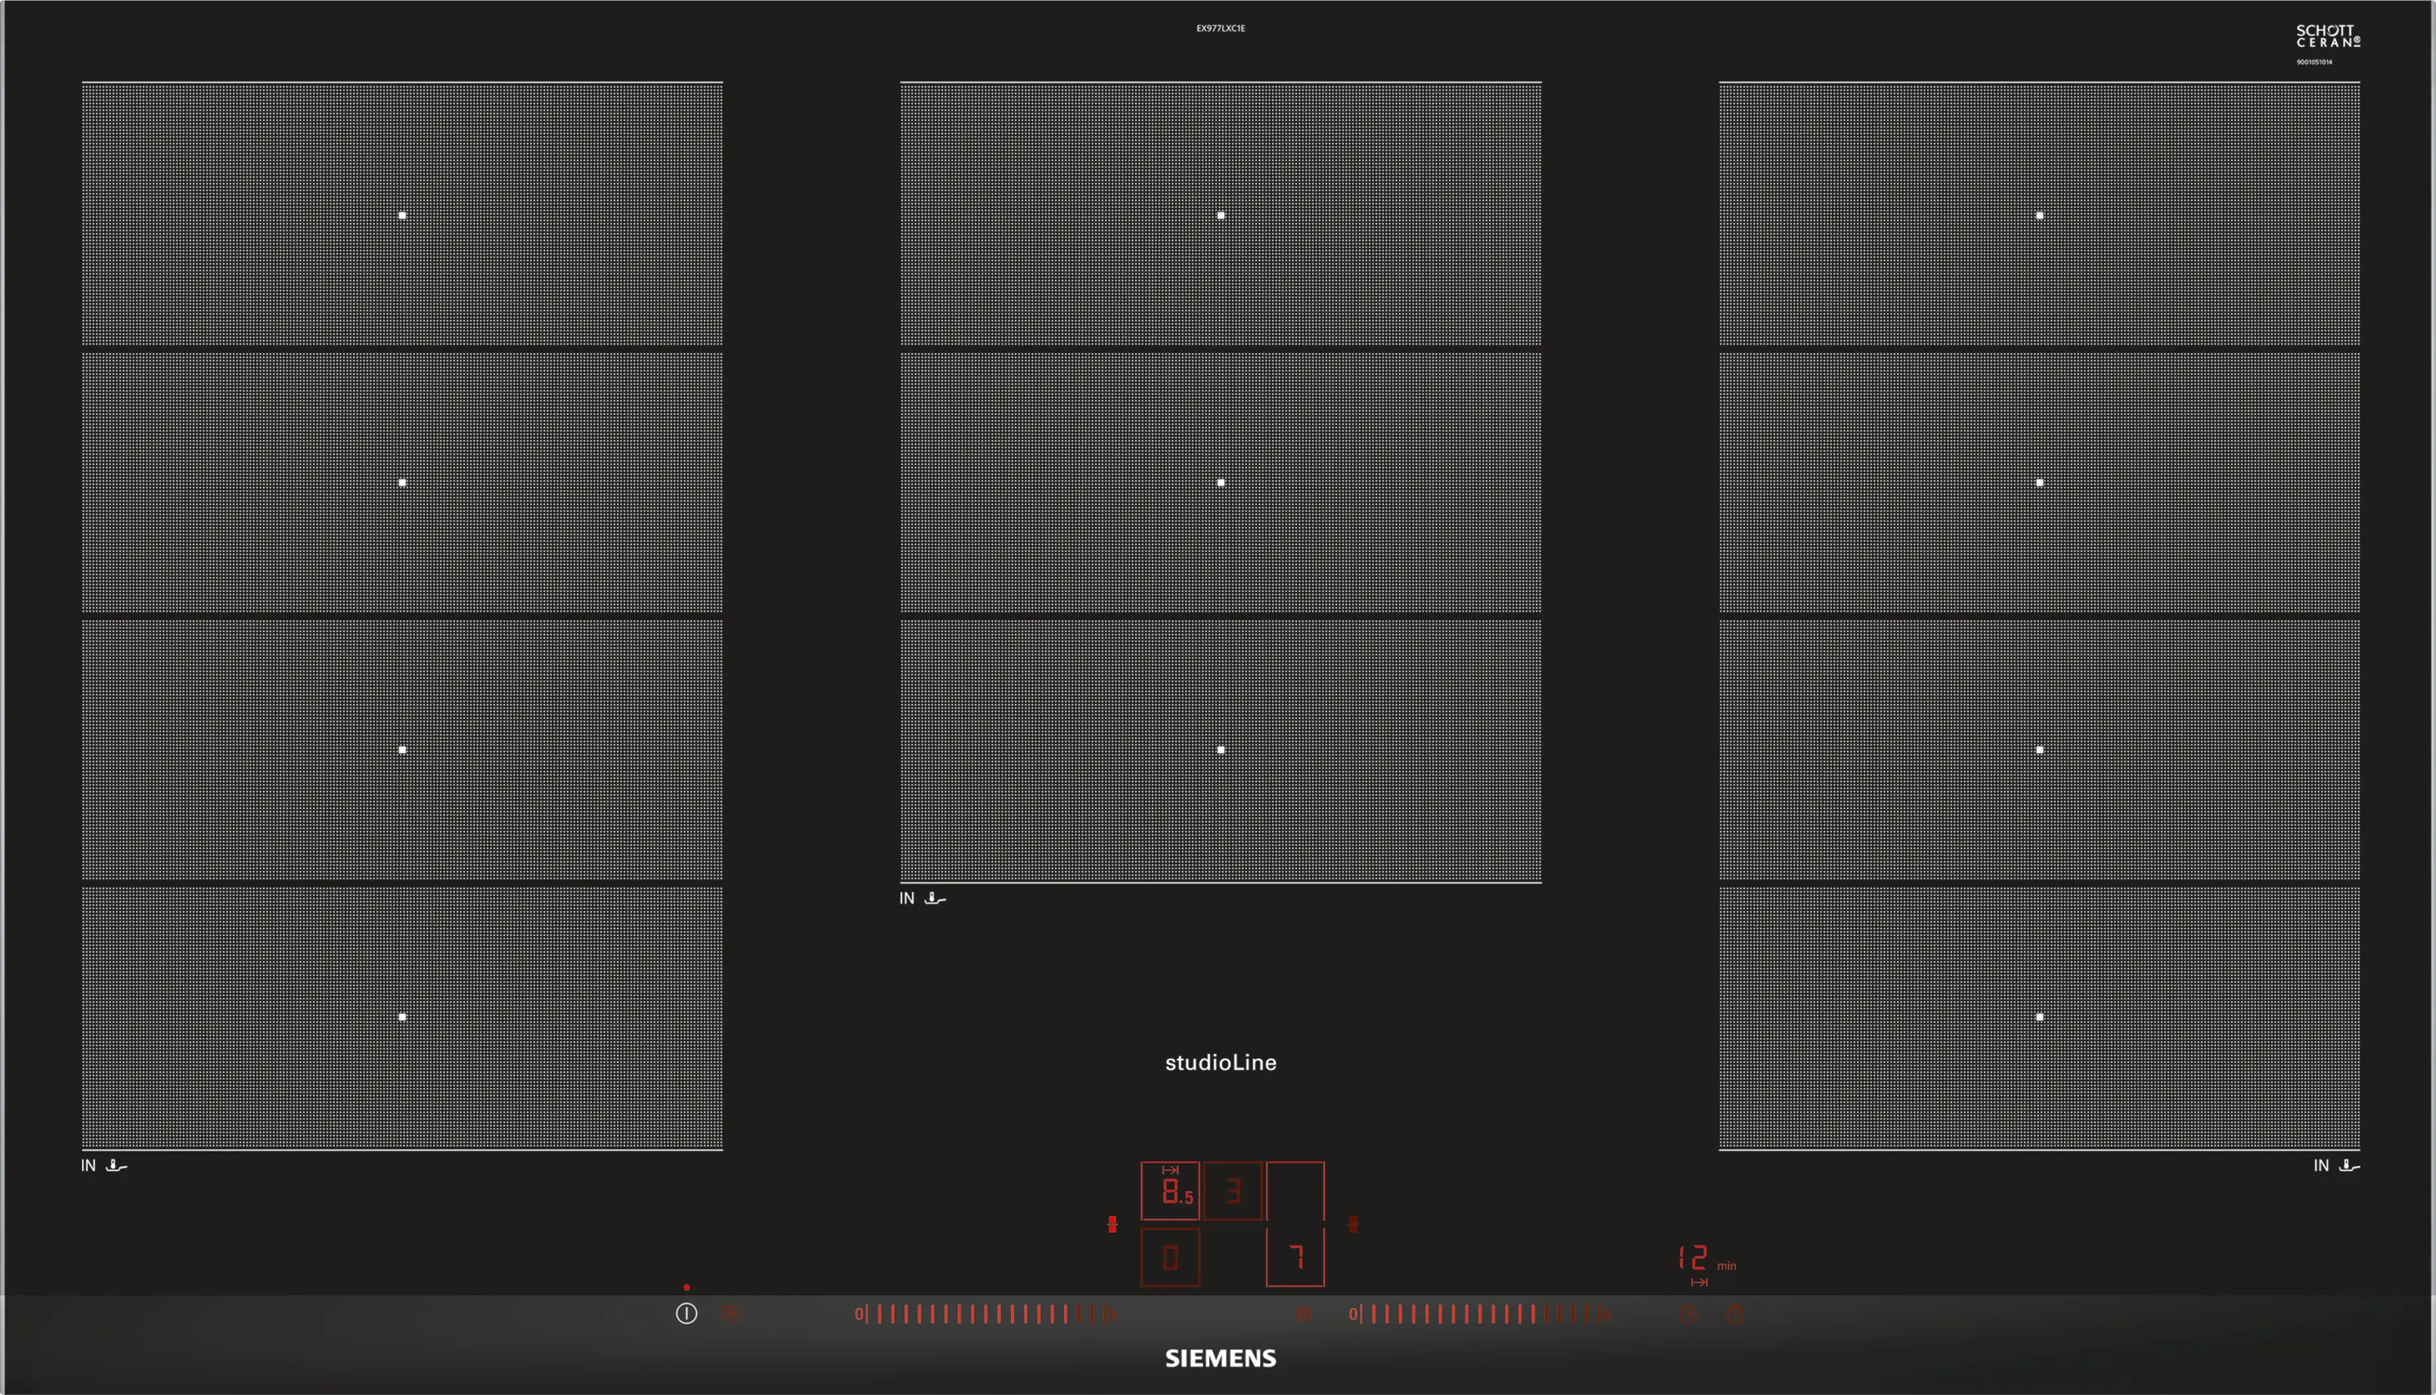Select the cooking zone showing 8.5
This screenshot has height=1395, width=2436.
click(1169, 1191)
